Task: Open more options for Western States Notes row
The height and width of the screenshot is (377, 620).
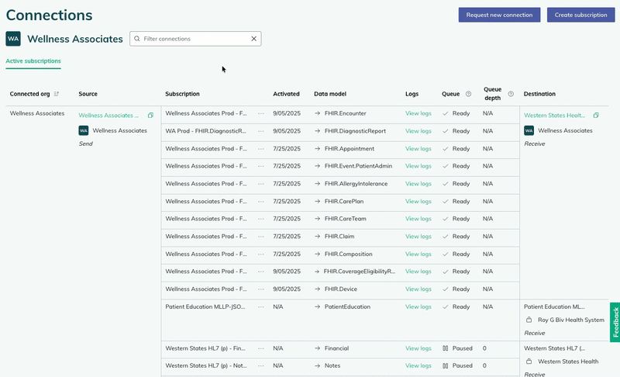Action: (261, 366)
